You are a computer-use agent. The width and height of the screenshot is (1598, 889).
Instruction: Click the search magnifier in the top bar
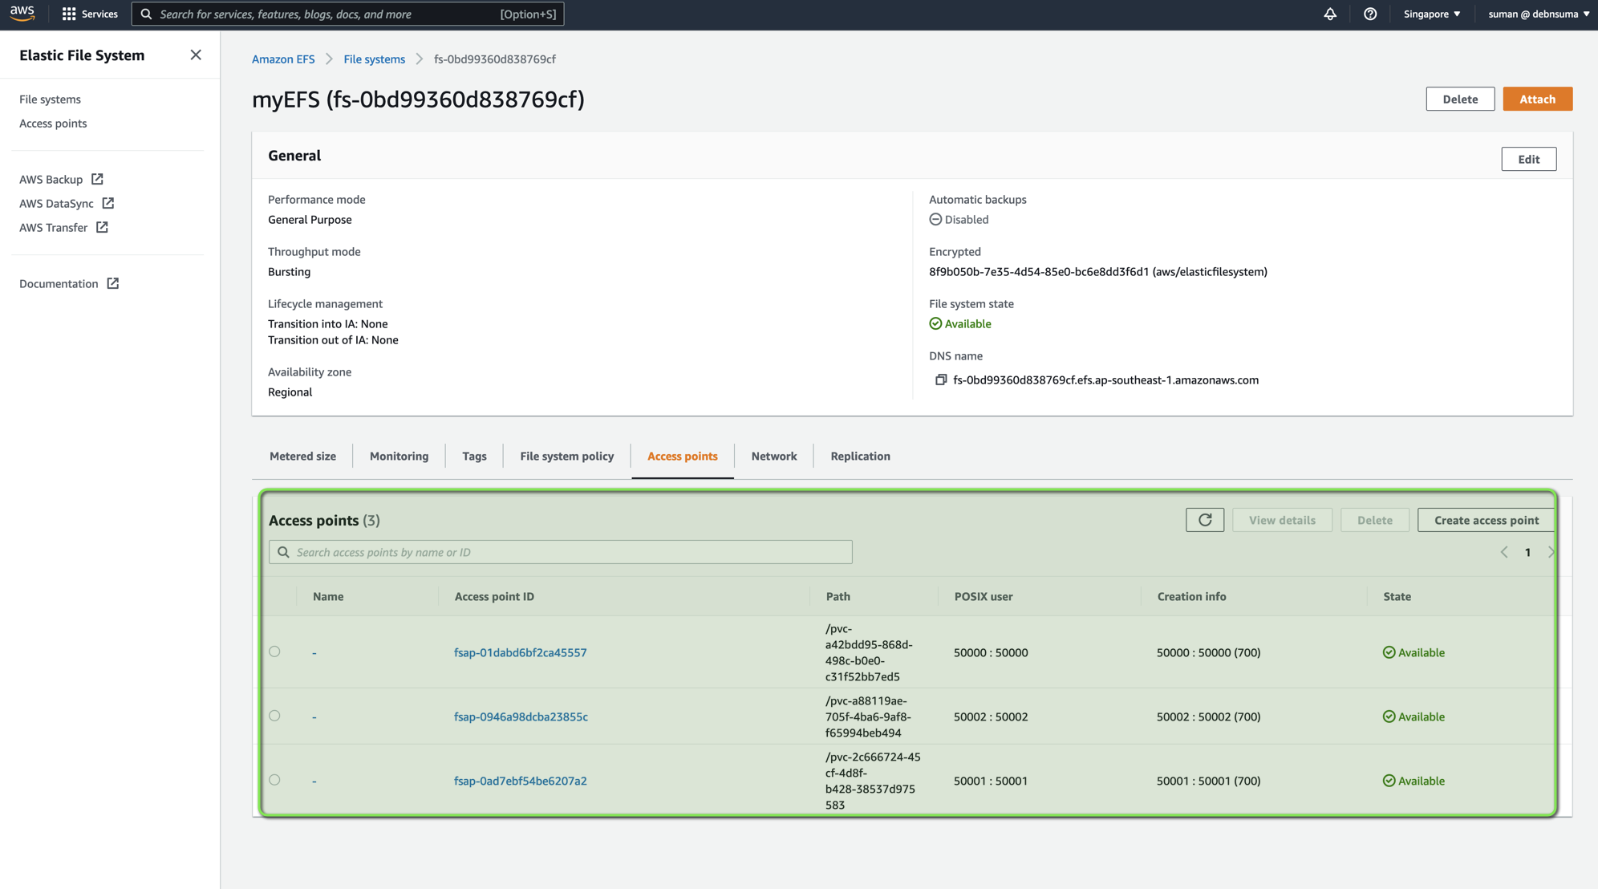[x=146, y=14]
